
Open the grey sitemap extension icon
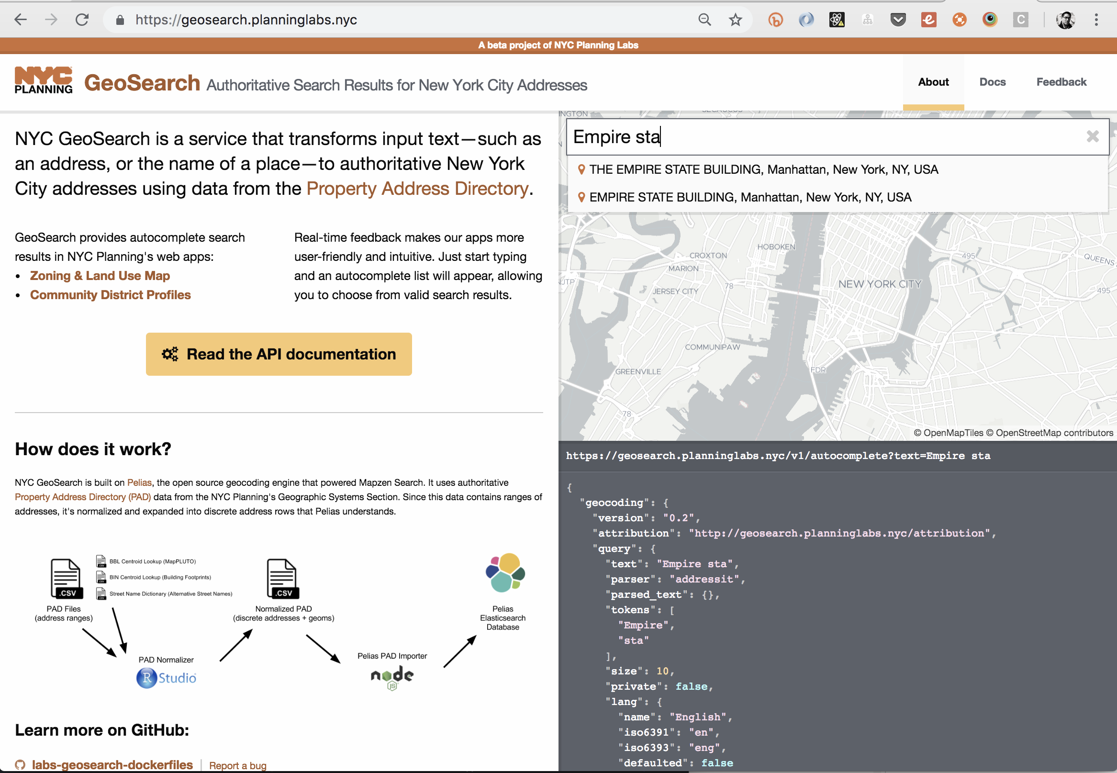(867, 20)
